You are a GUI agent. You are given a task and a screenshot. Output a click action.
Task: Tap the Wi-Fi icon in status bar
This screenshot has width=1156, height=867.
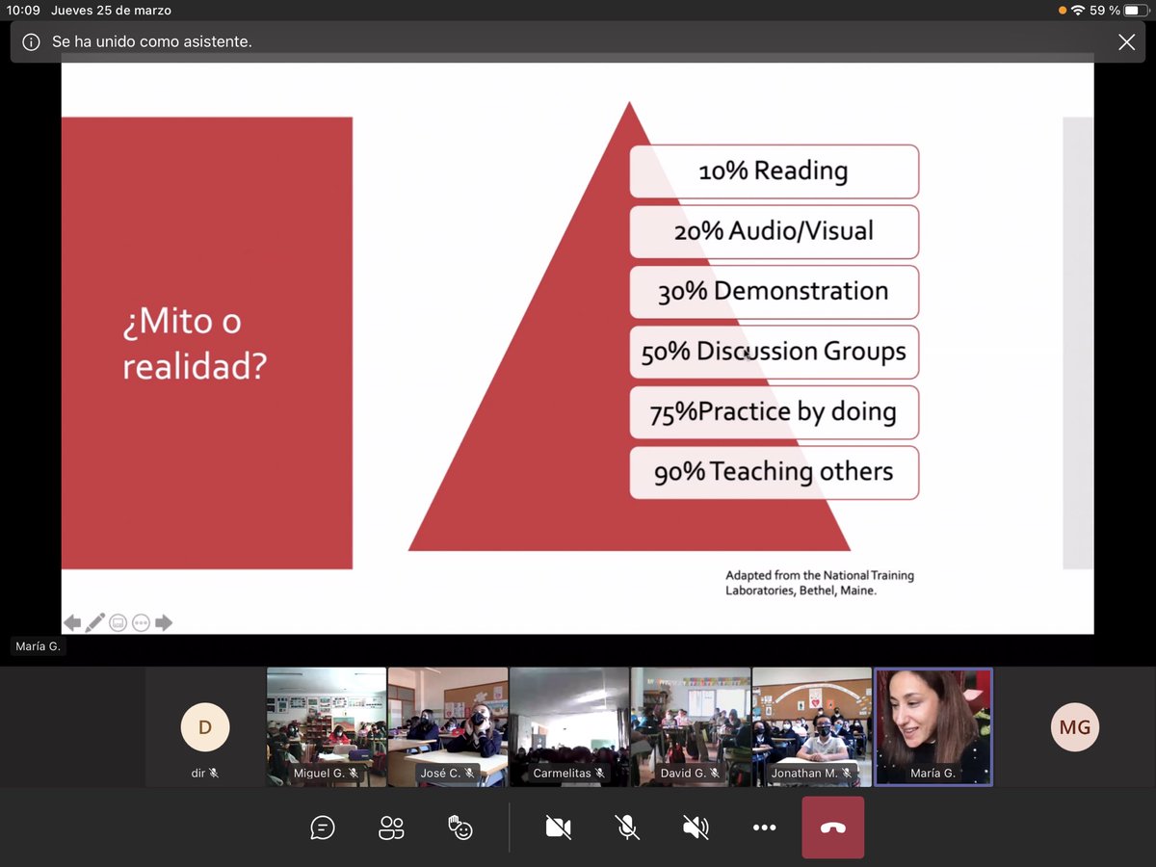(x=1078, y=11)
